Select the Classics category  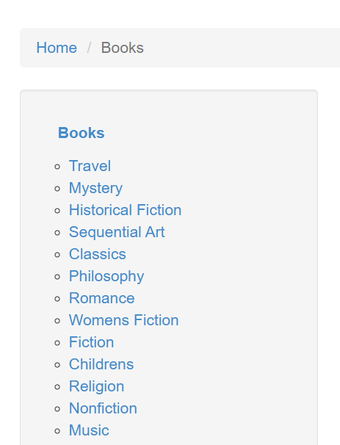pos(98,254)
